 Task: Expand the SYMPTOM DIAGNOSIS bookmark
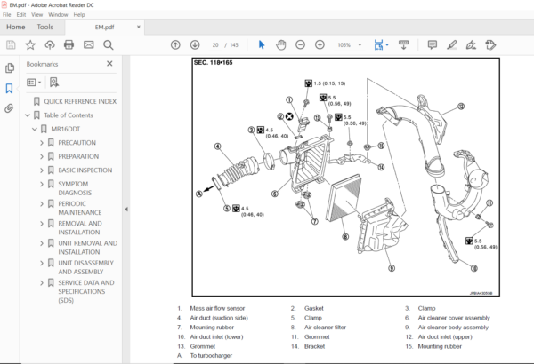point(42,184)
